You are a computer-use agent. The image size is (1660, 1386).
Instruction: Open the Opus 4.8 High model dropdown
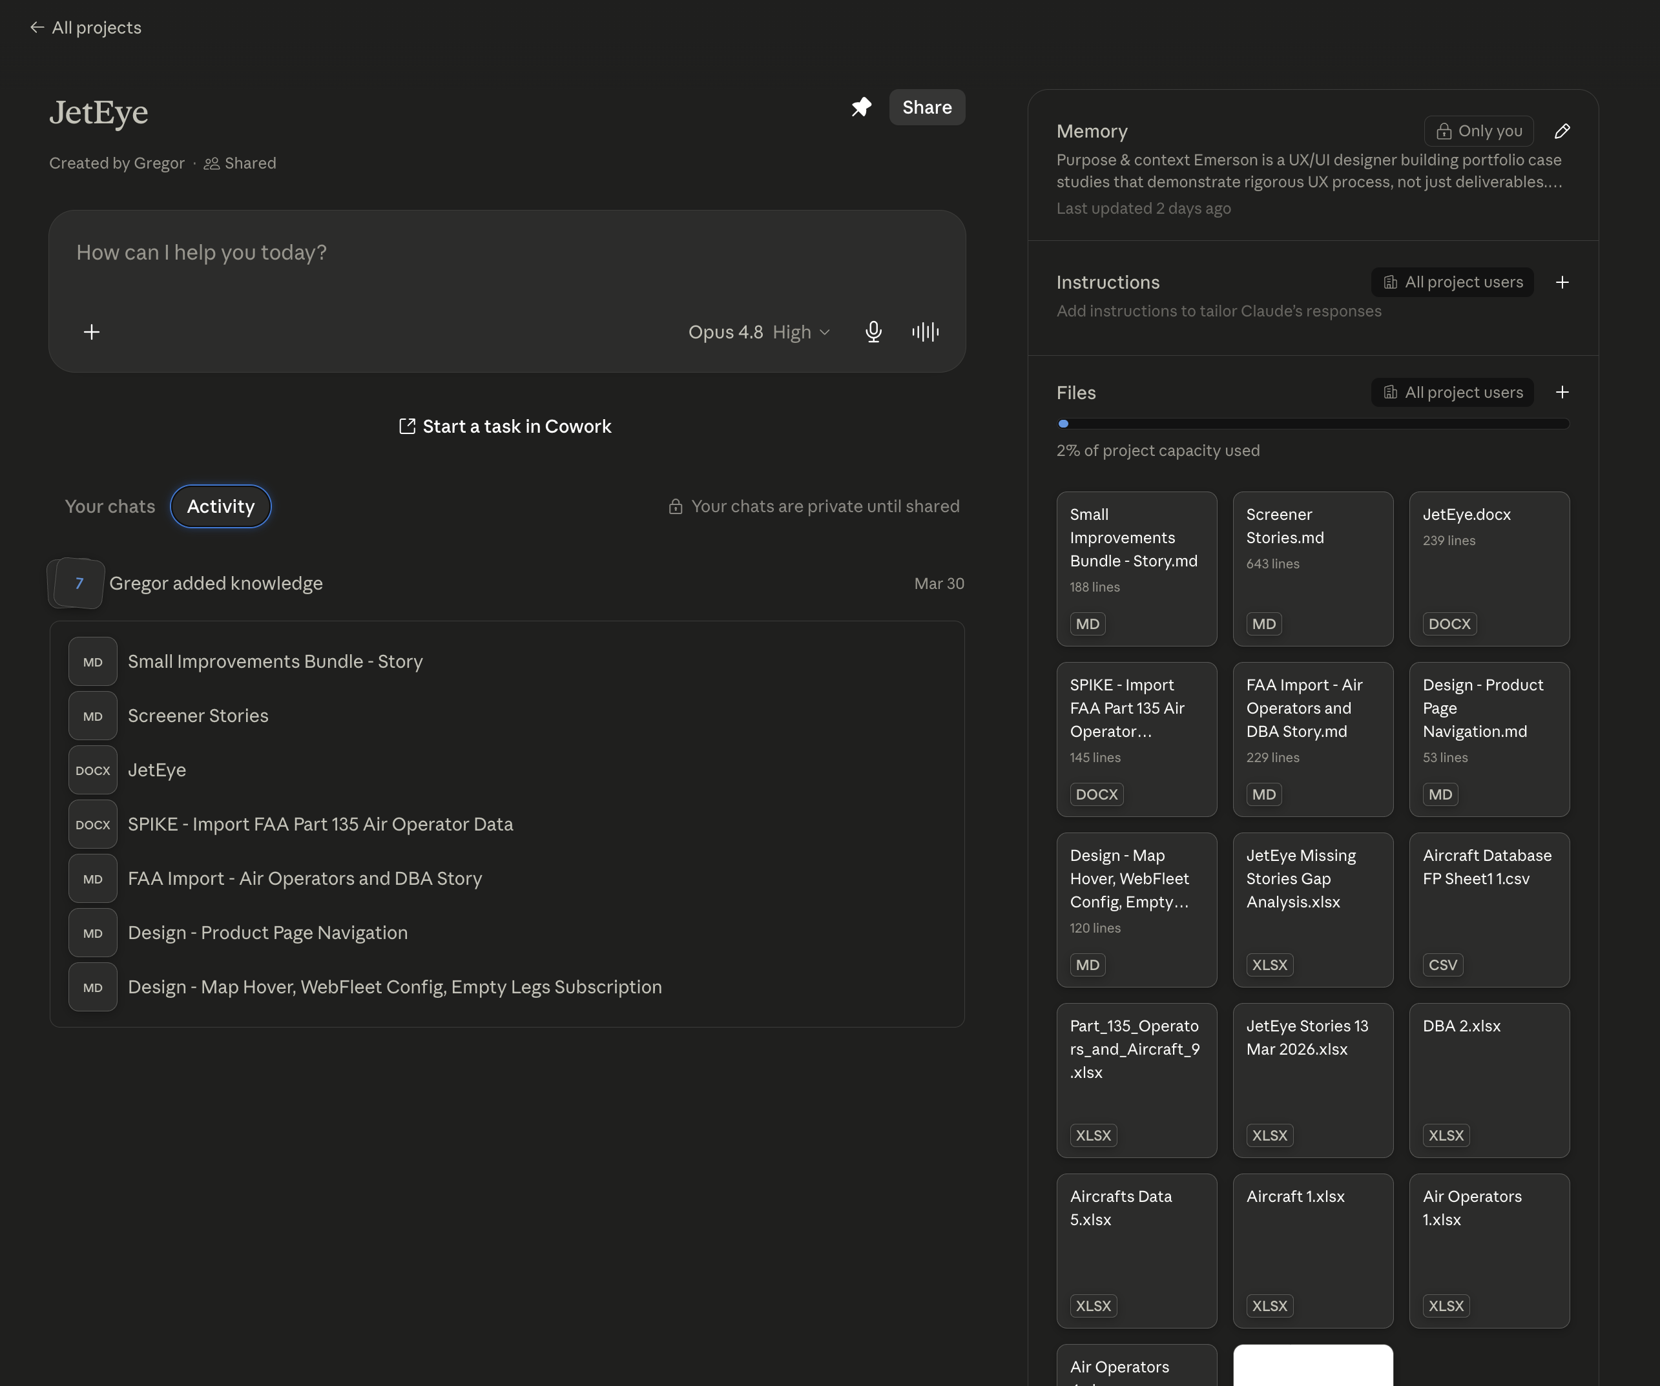[x=759, y=332]
